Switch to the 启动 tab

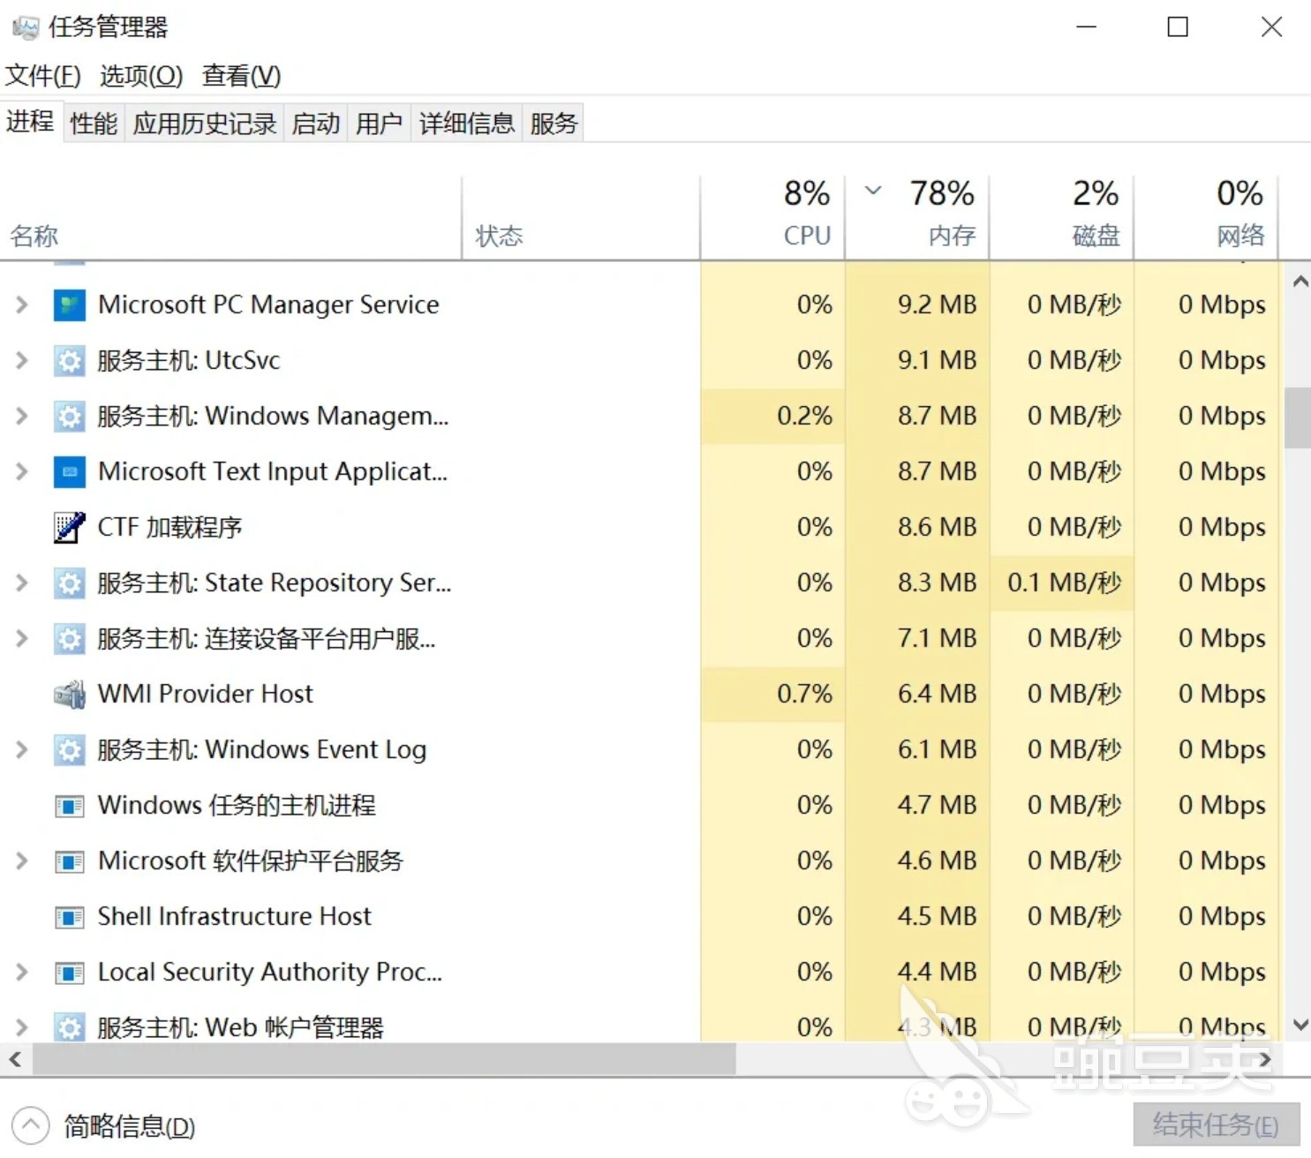coord(316,123)
